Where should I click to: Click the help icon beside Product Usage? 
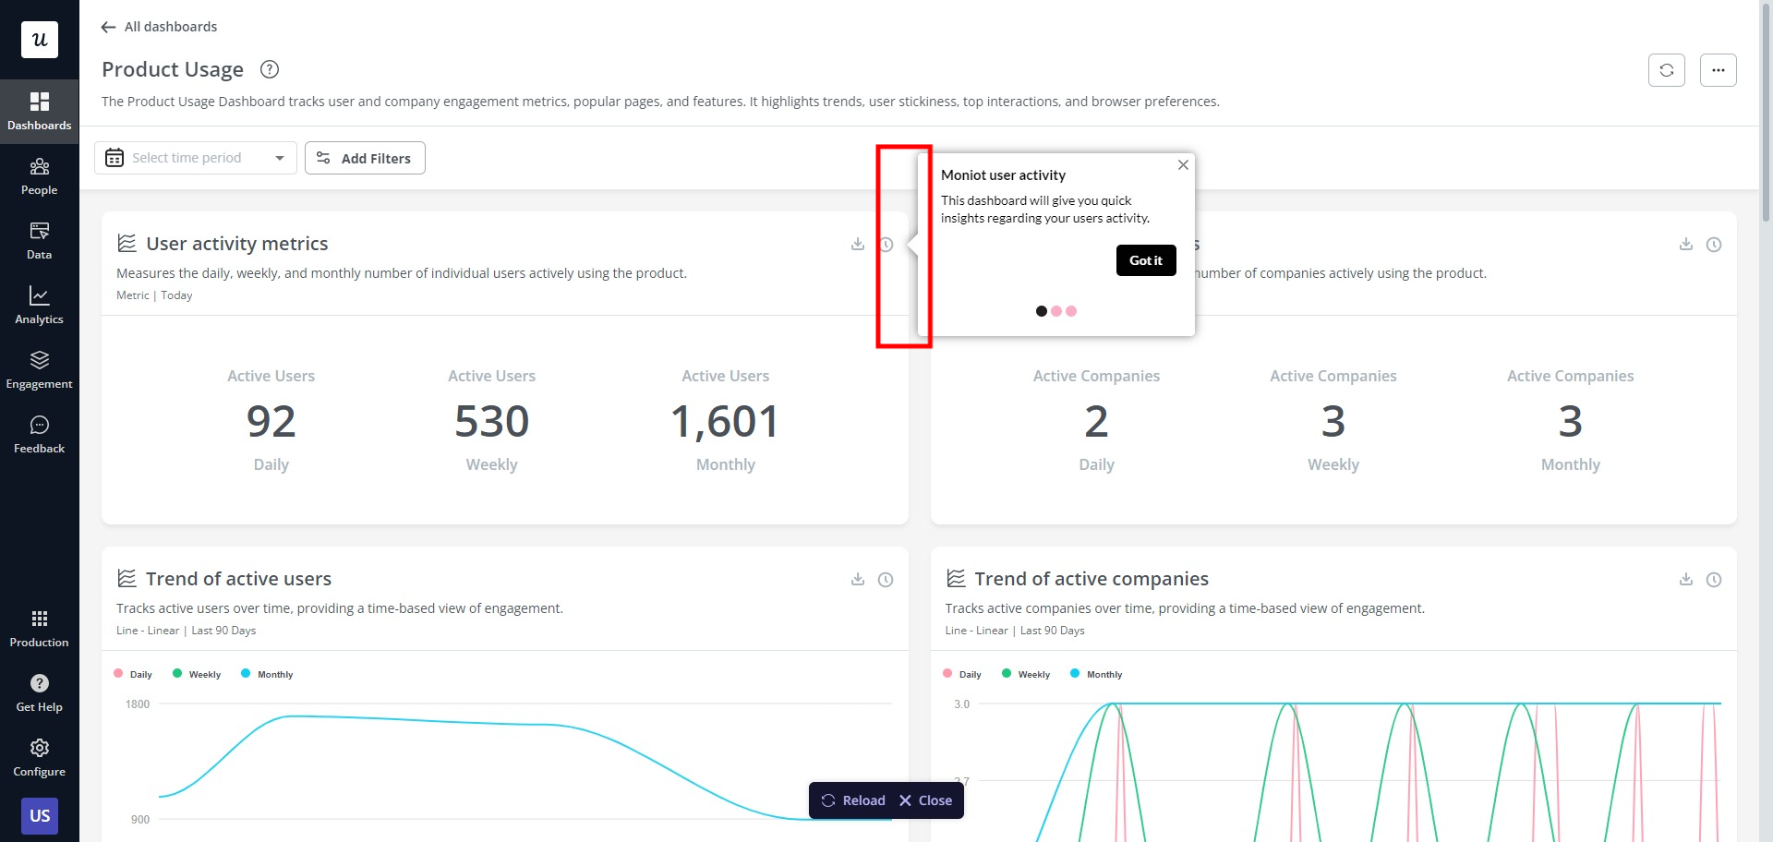tap(270, 69)
